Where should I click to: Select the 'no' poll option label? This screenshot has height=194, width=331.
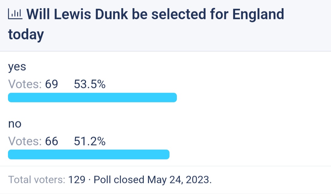(x=15, y=124)
